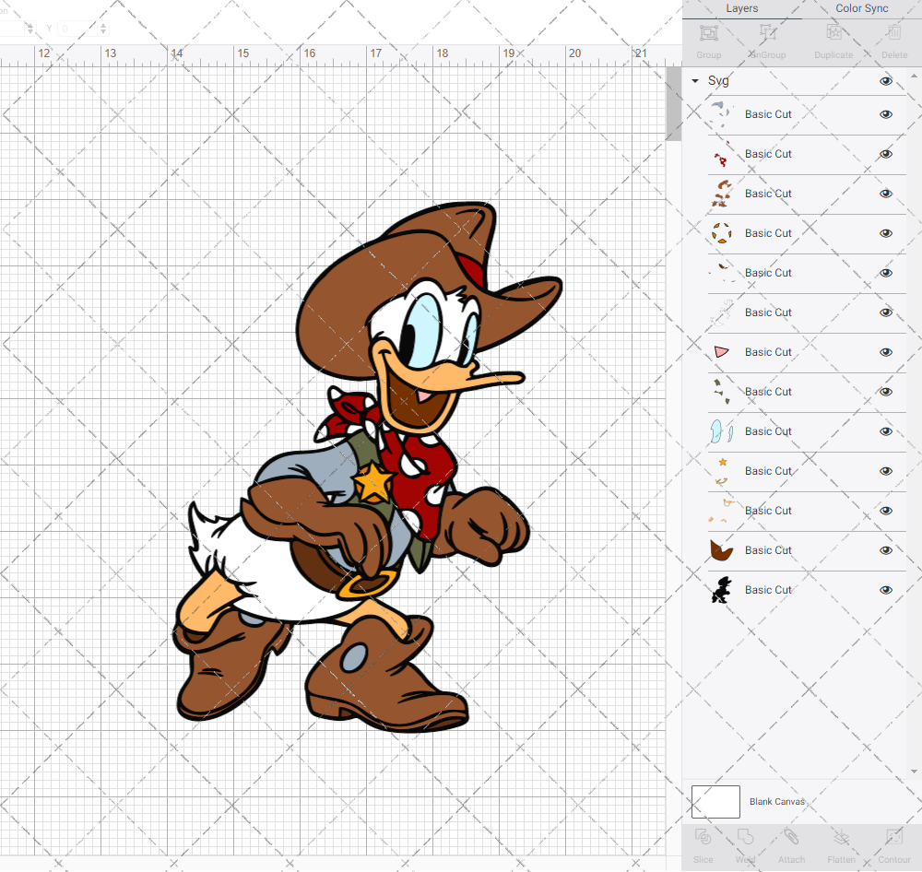Open the Blank Canvas color swatch

point(715,801)
